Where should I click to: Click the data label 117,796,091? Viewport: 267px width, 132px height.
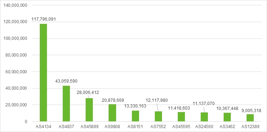pyautogui.click(x=44, y=19)
